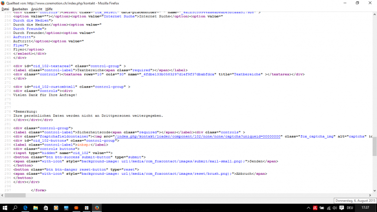Click the DEU language indicator
The height and width of the screenshot is (212, 377).
pos(350,208)
